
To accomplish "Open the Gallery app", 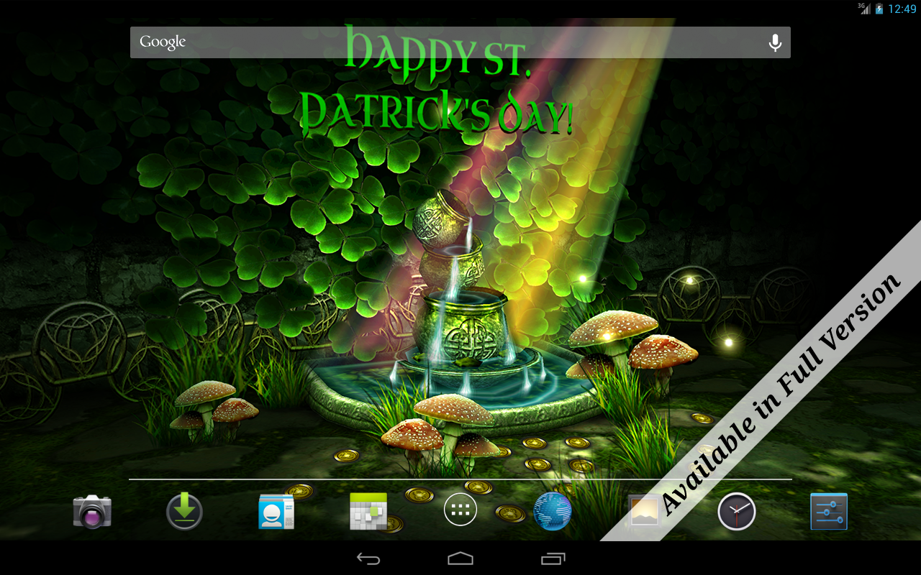I will pyautogui.click(x=645, y=512).
